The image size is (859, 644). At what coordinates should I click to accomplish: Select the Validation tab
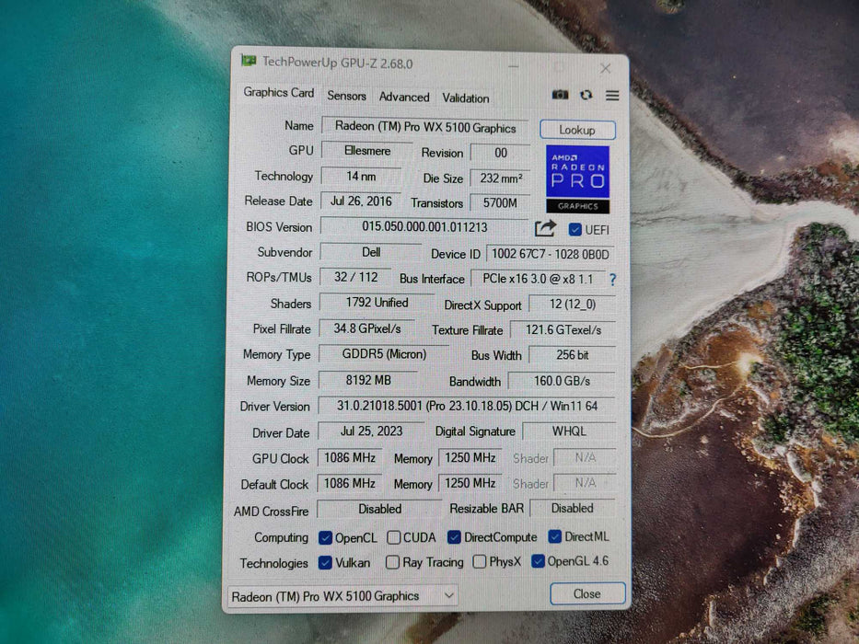coord(465,97)
